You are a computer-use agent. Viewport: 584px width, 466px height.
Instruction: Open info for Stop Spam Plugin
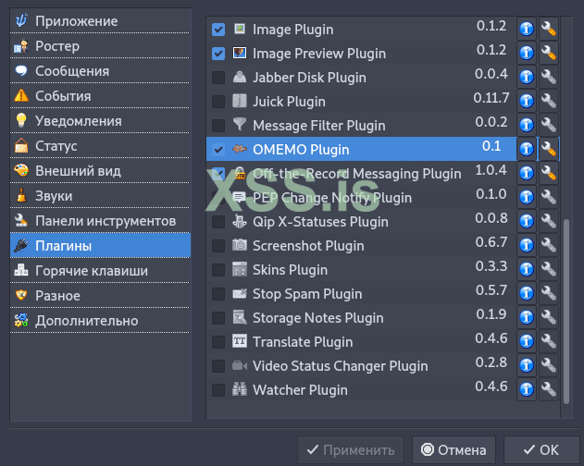(x=527, y=293)
